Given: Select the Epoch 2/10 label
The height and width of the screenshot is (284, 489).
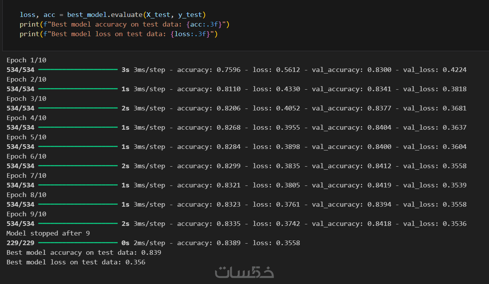Looking at the screenshot, I should pos(26,79).
